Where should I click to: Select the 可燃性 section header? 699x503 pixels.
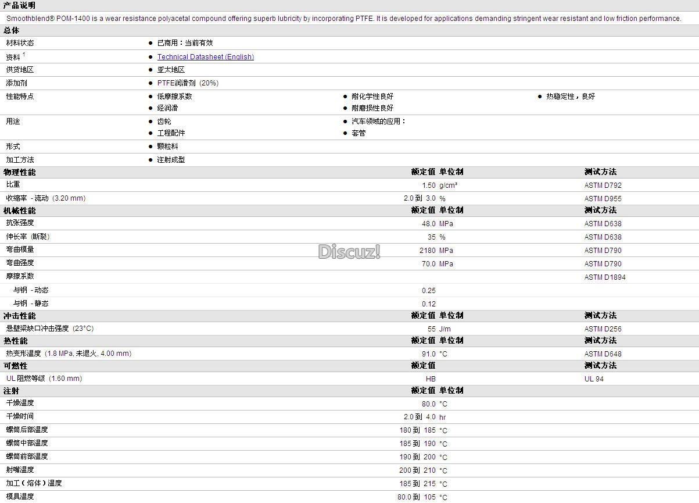tap(15, 366)
